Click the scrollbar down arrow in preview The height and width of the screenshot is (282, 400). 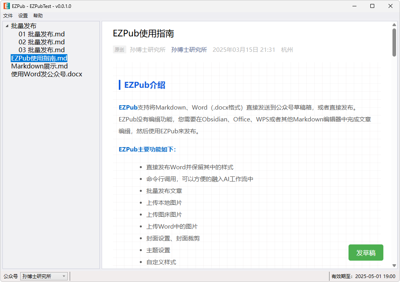point(394,265)
